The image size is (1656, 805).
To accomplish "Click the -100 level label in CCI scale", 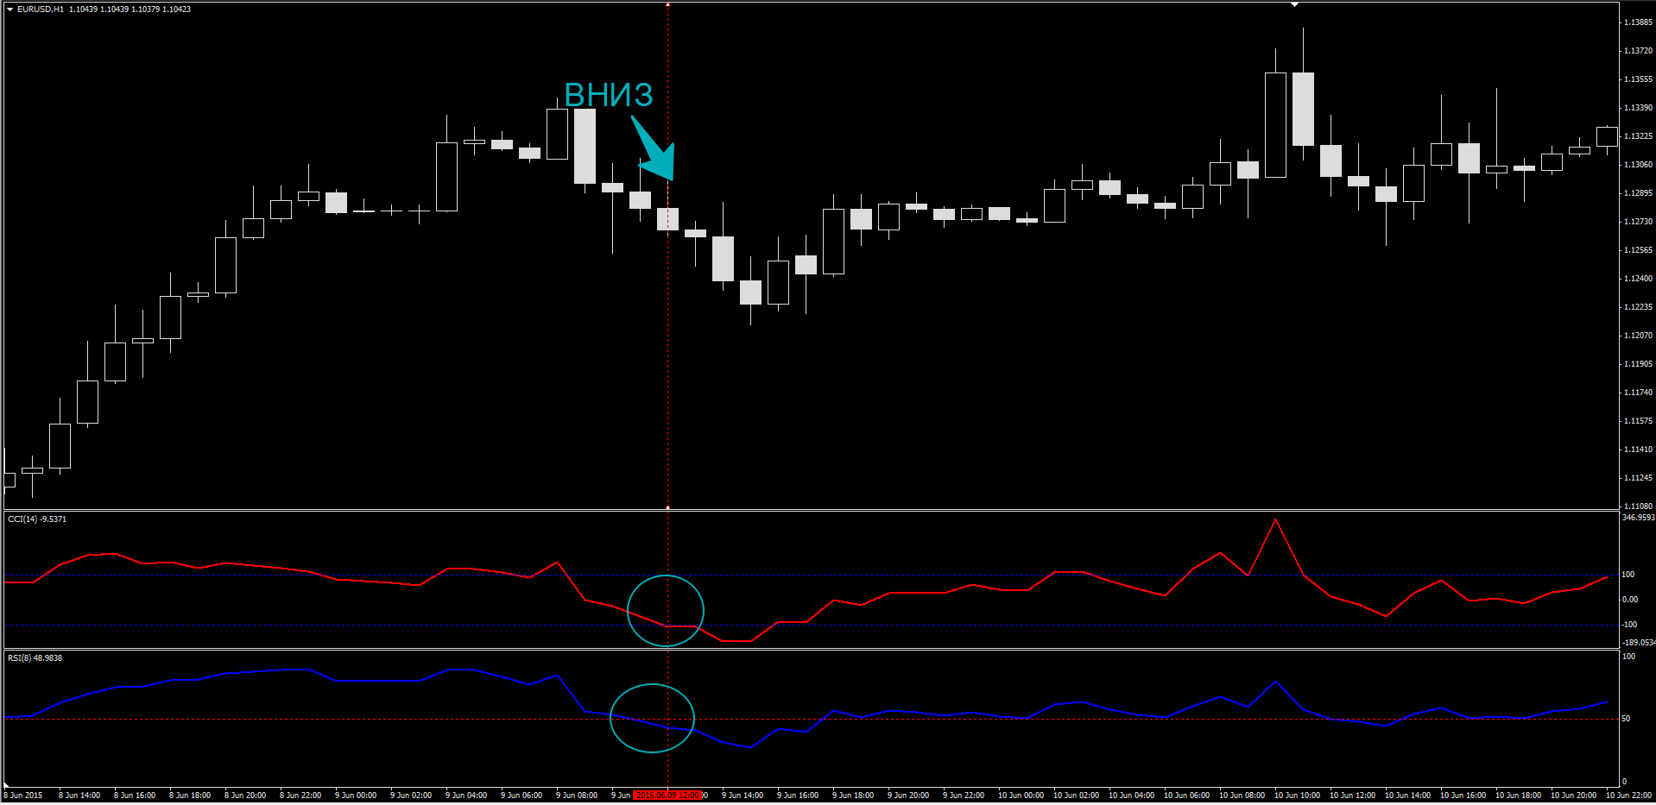I will coord(1628,625).
